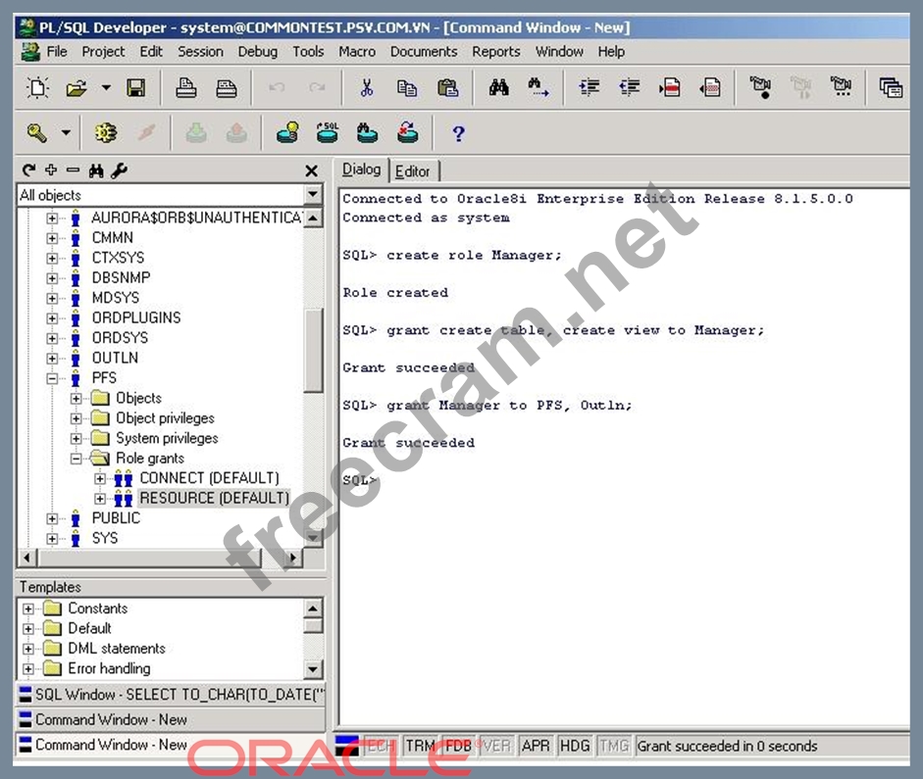The width and height of the screenshot is (923, 779).
Task: Expand the DML statements template folder
Action: pyautogui.click(x=28, y=649)
